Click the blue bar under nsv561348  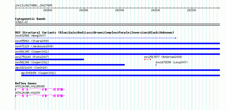tap(70, 65)
